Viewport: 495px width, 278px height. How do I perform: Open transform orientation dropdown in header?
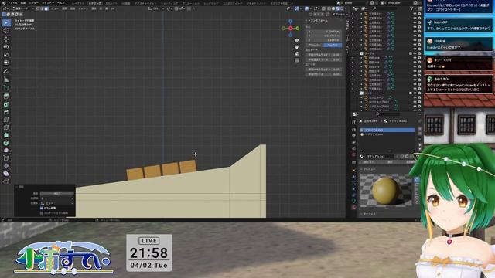coord(155,8)
